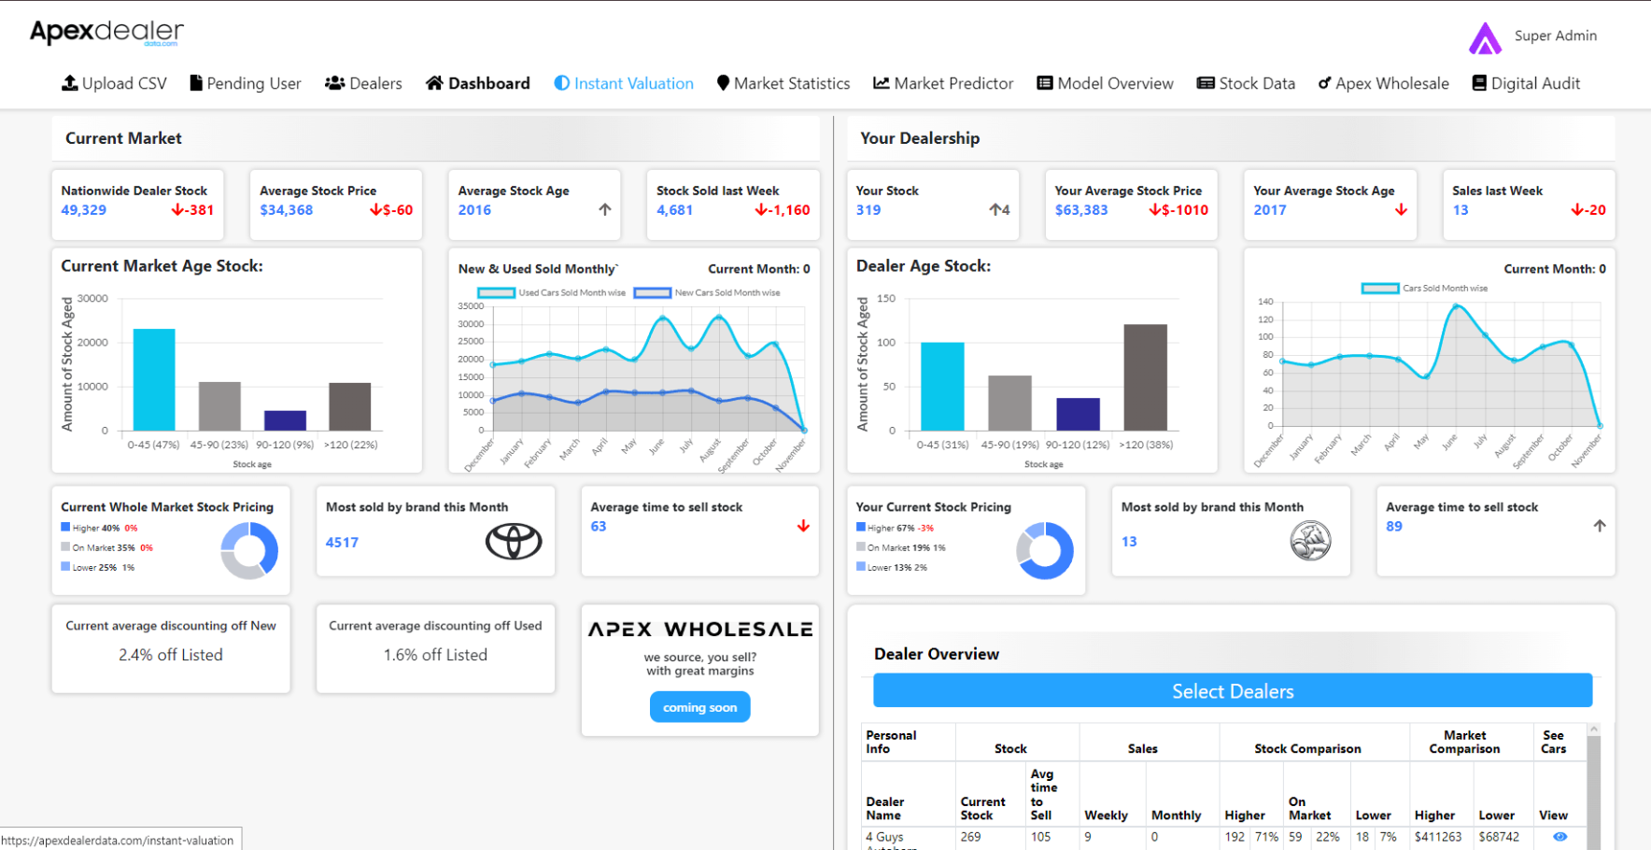1651x850 pixels.
Task: Click the $411263 Higher market comparison cell
Action: [x=1438, y=837]
